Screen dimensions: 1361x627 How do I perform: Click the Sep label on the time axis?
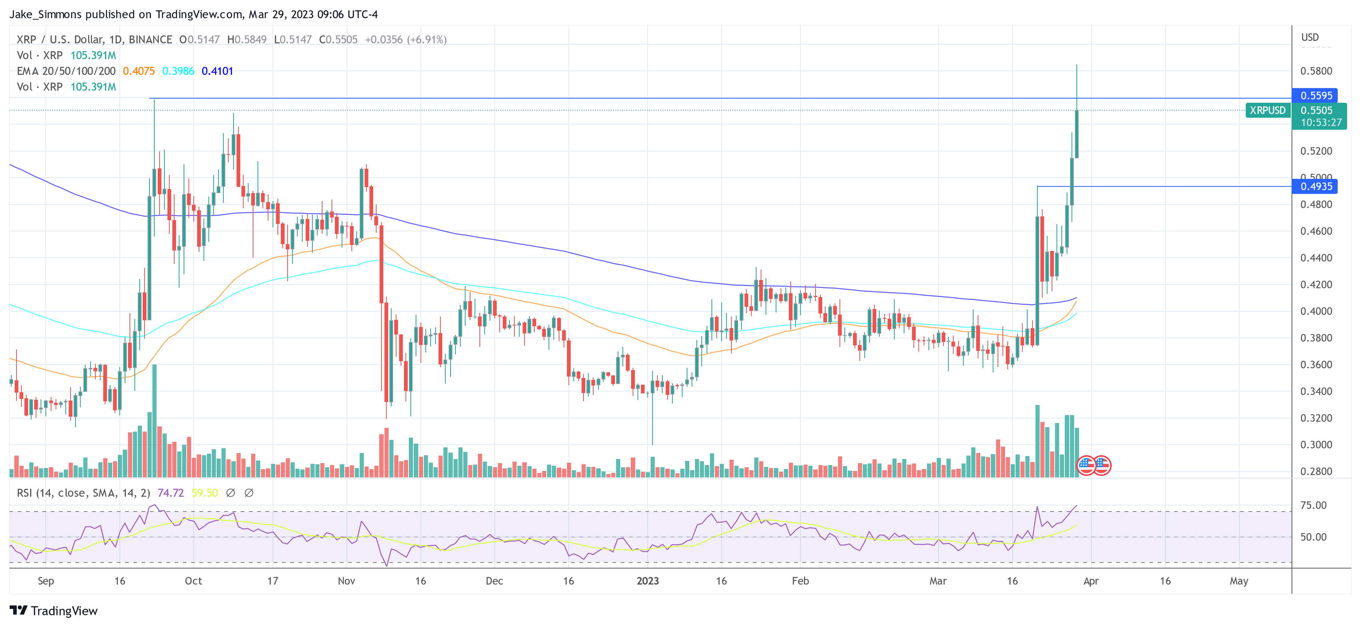click(x=46, y=581)
